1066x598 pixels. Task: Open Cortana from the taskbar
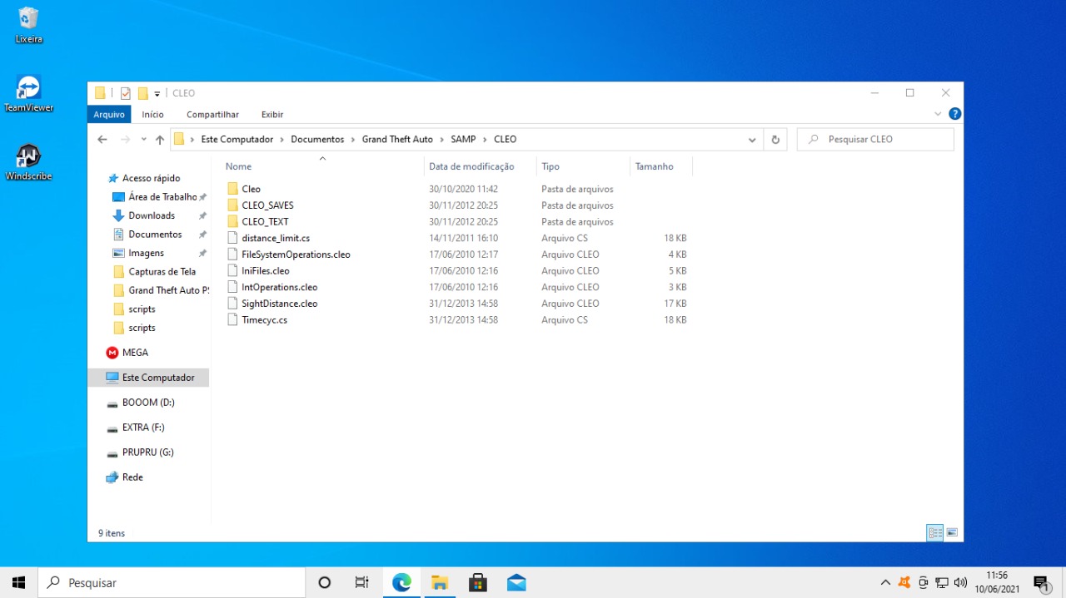(x=325, y=583)
